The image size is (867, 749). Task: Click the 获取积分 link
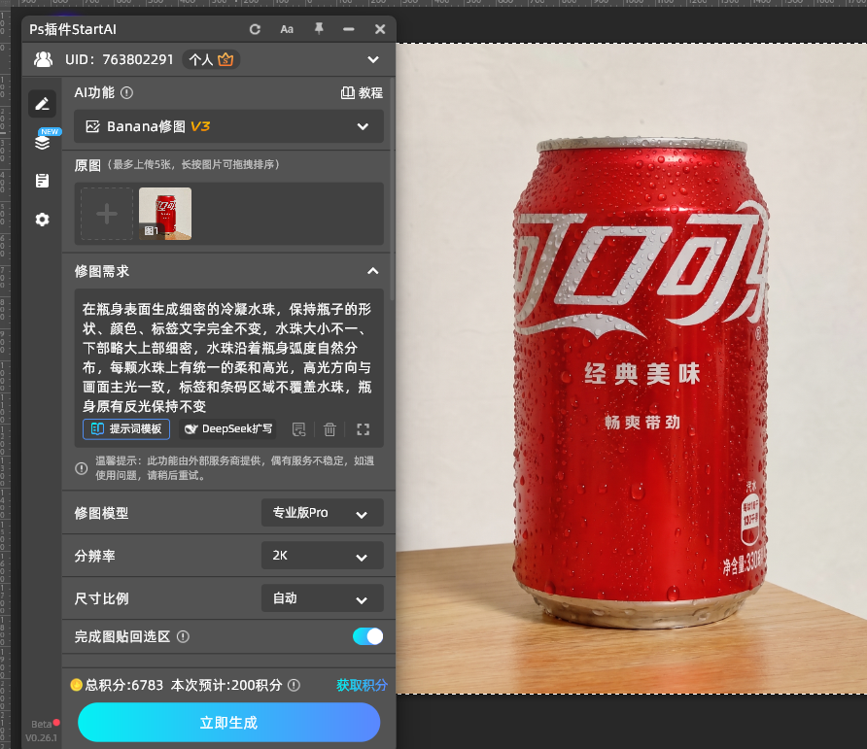coord(362,686)
